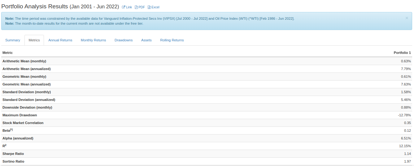Click the Metric column header
The height and width of the screenshot is (166, 414).
[x=7, y=53]
